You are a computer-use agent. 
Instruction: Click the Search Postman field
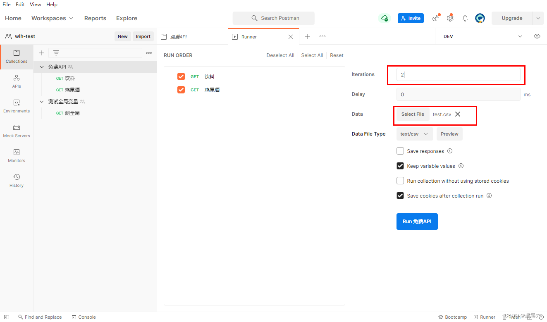point(274,18)
